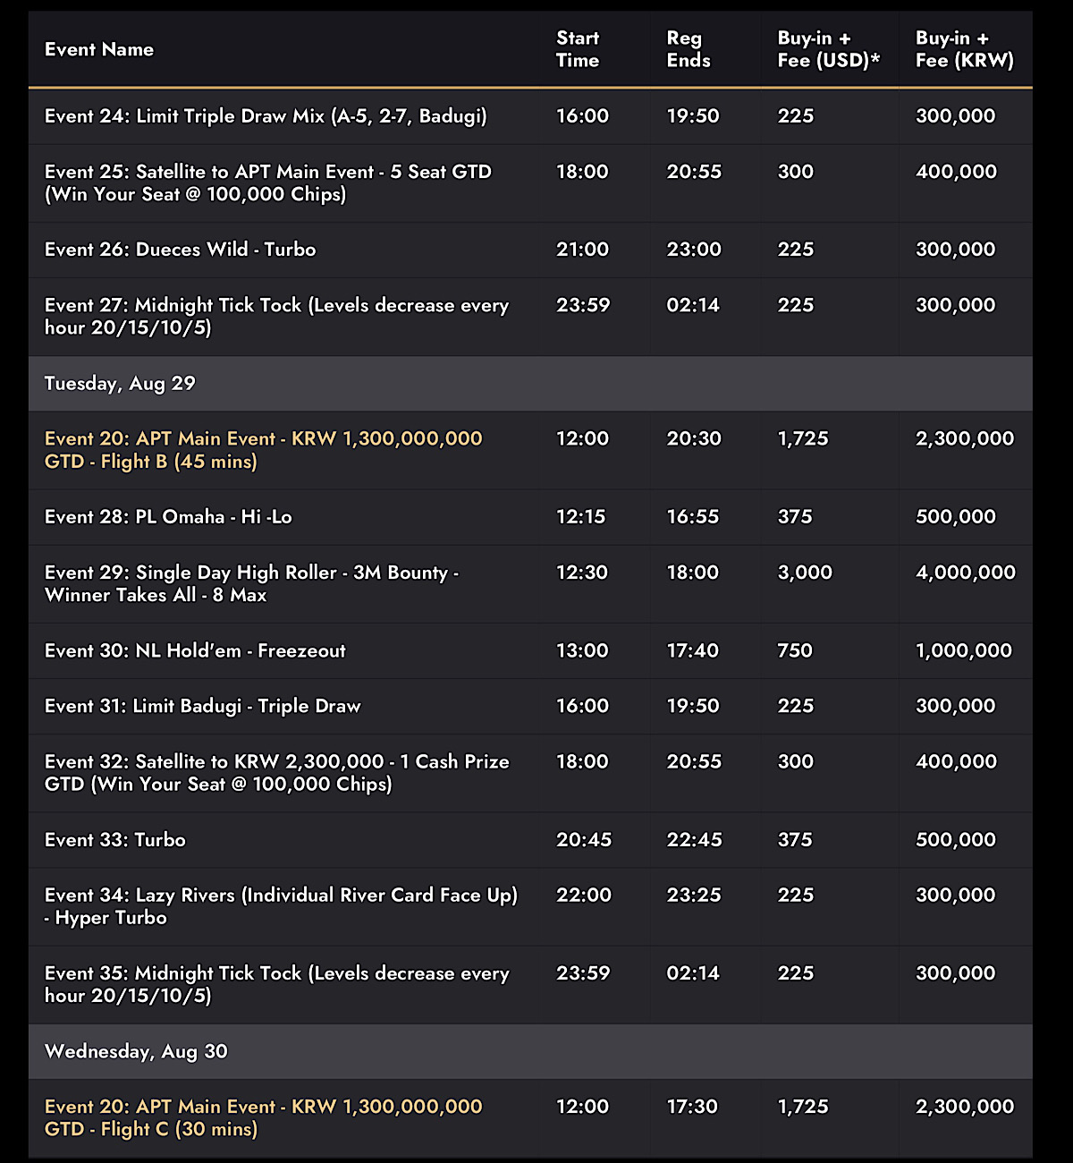1073x1163 pixels.
Task: Open Event 26 Dueces Wild Turbo row
Action: [530, 250]
